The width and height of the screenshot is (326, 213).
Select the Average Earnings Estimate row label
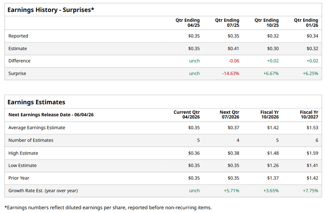pos(37,128)
